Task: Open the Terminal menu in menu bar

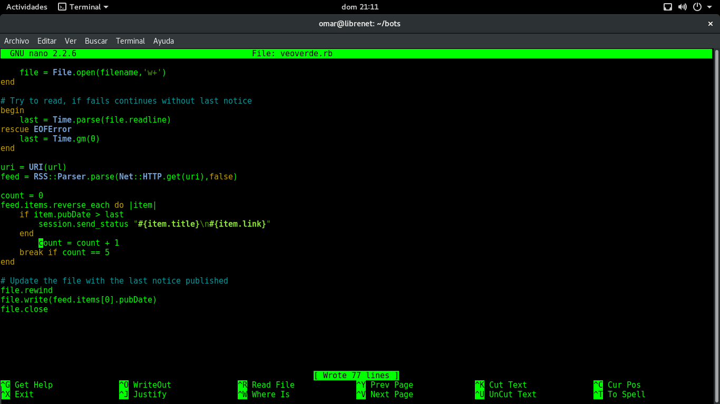Action: coord(130,41)
